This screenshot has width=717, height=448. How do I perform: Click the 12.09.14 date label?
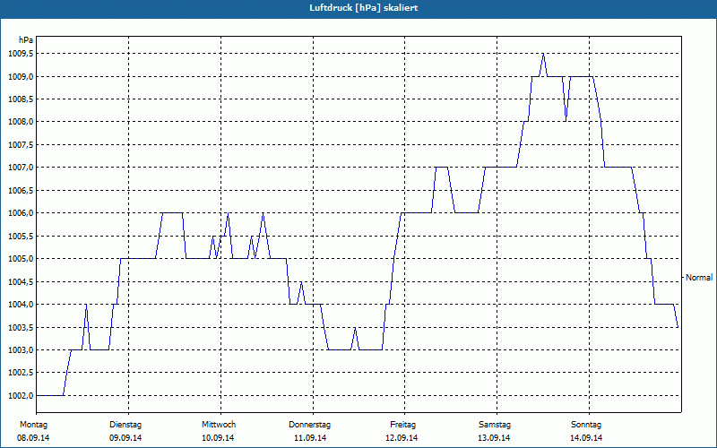click(402, 438)
